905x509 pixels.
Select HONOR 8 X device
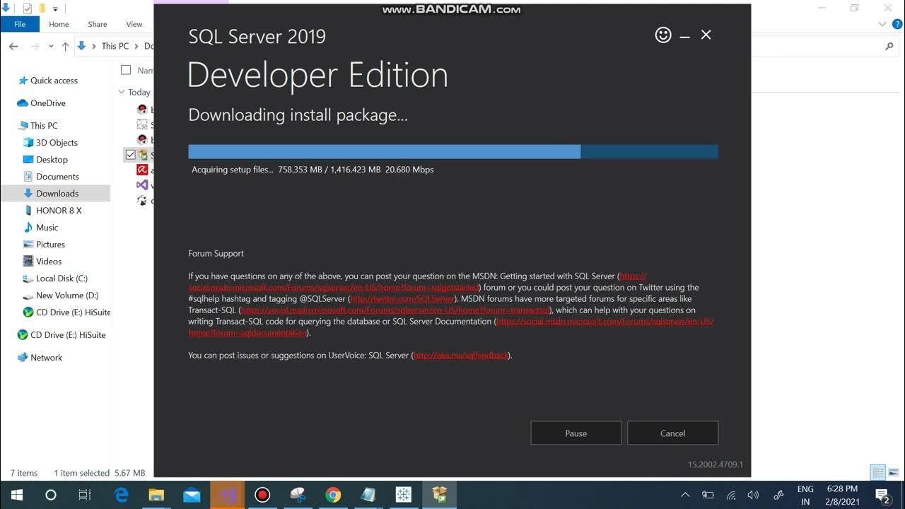click(52, 211)
